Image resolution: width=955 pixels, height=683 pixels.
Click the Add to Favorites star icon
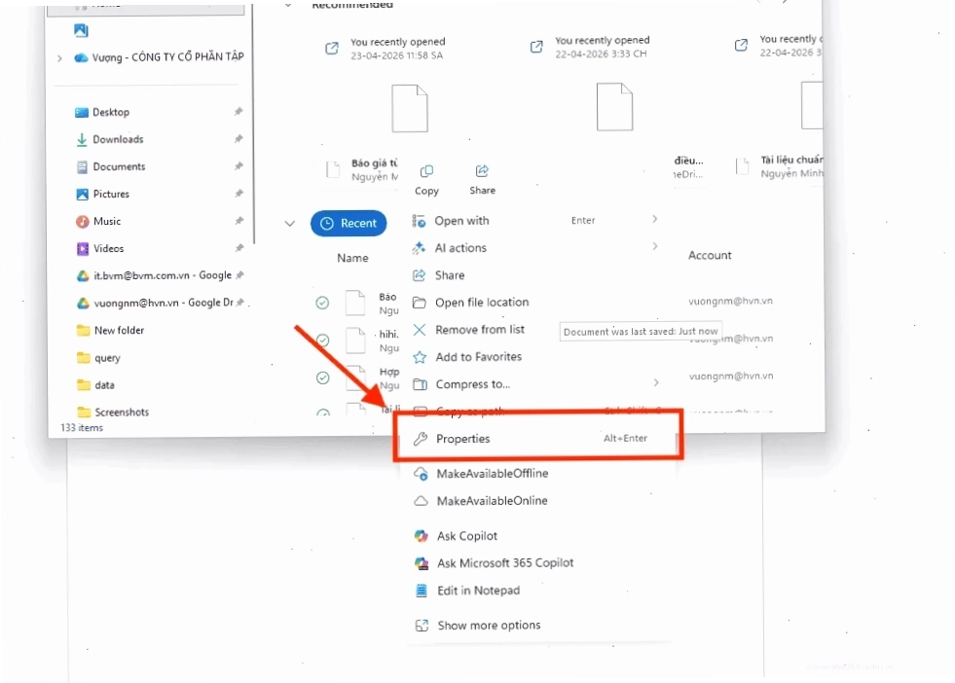[420, 357]
